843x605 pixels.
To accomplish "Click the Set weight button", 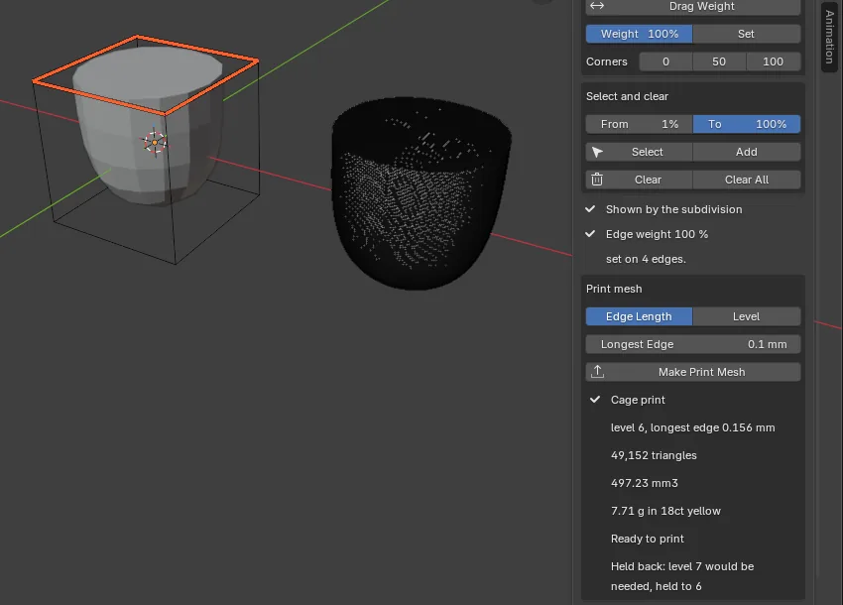I will (x=746, y=34).
